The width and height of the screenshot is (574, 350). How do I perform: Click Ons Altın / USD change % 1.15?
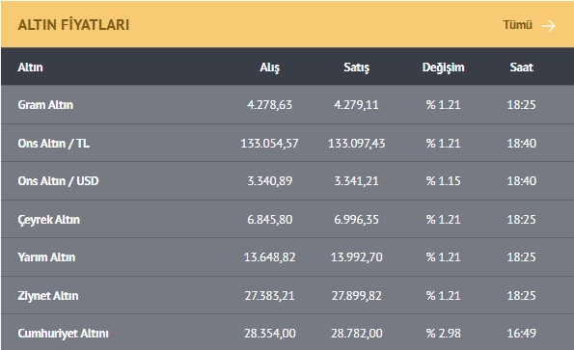[444, 181]
